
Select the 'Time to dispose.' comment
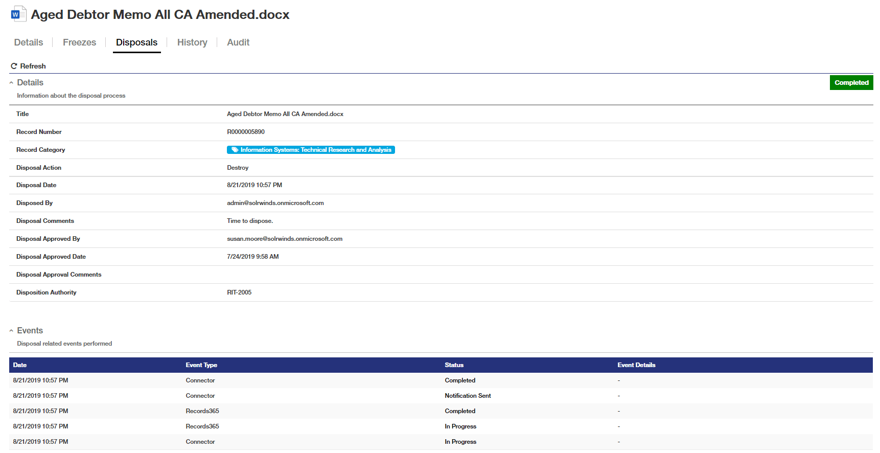250,221
